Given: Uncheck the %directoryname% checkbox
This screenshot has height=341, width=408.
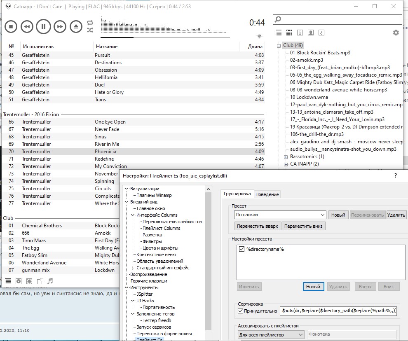Looking at the screenshot, I should pyautogui.click(x=242, y=249).
